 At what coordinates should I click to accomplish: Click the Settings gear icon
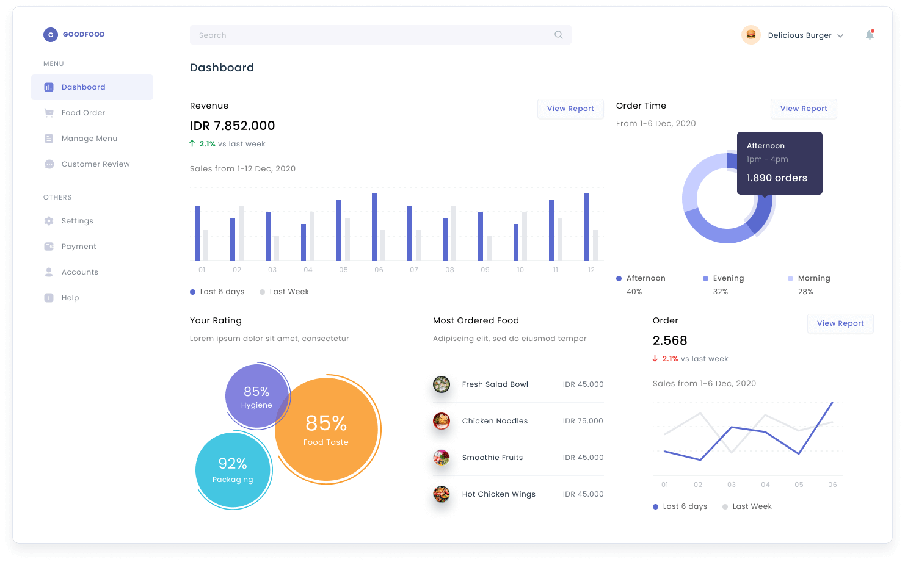click(49, 221)
